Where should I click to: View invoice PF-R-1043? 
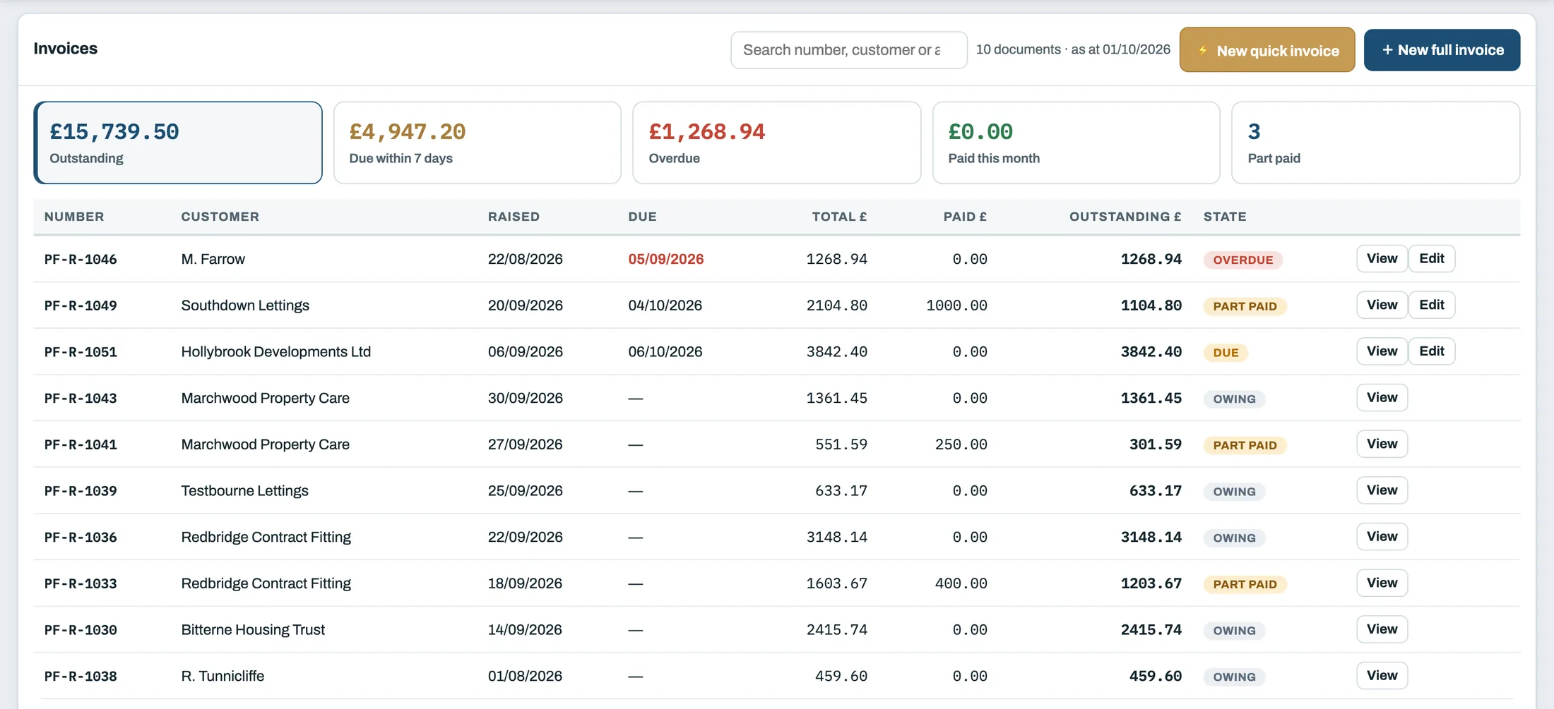click(x=1382, y=398)
